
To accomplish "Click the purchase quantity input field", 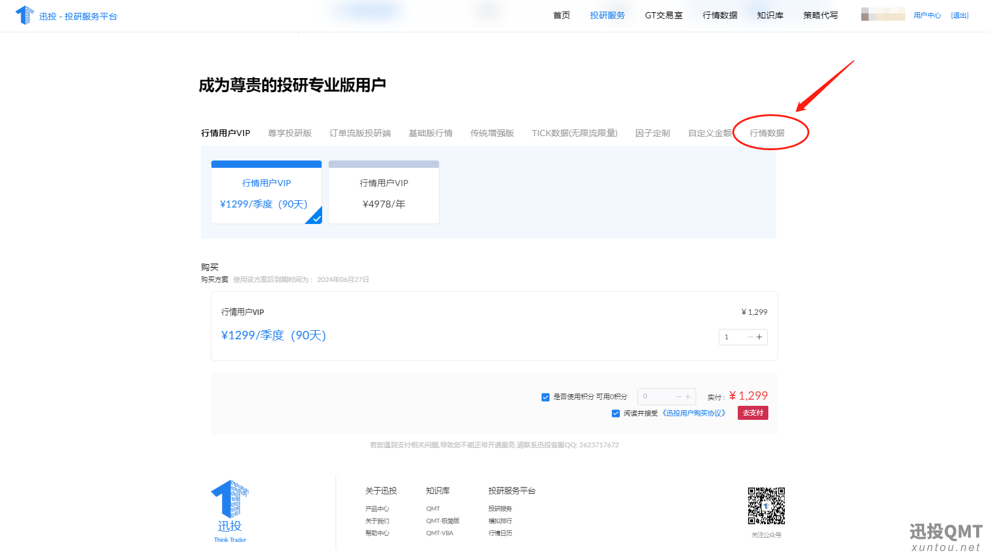I will pyautogui.click(x=733, y=337).
